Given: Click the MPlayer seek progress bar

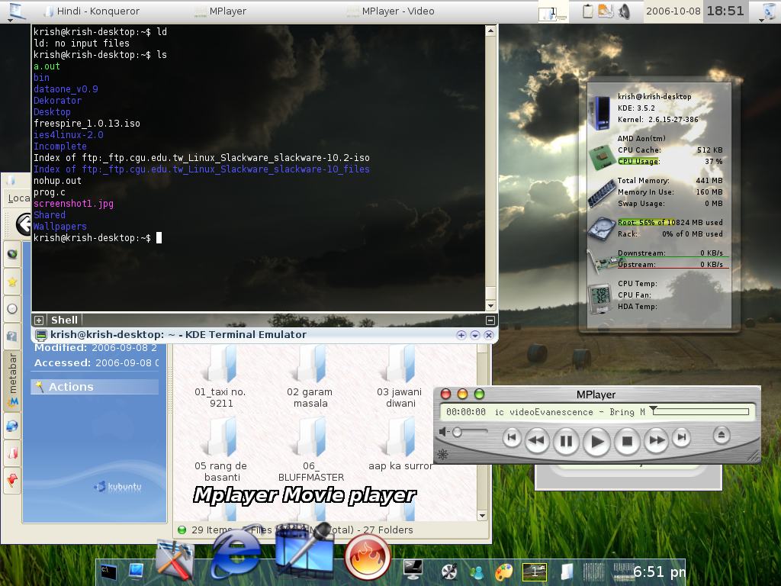Looking at the screenshot, I should [x=700, y=411].
